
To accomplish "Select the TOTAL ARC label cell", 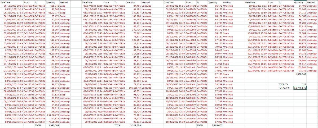I will pos(284,88).
